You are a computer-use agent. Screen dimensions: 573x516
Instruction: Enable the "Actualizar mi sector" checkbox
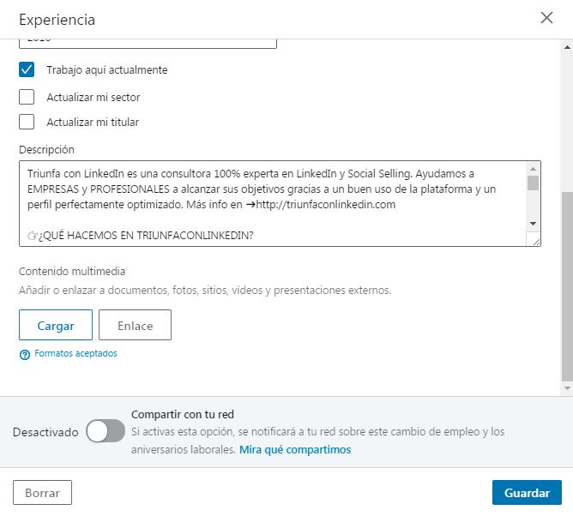click(27, 97)
